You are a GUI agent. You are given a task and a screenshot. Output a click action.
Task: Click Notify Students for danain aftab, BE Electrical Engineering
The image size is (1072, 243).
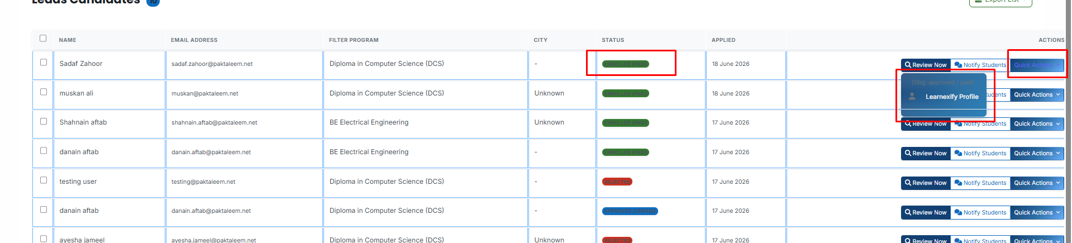(x=980, y=153)
